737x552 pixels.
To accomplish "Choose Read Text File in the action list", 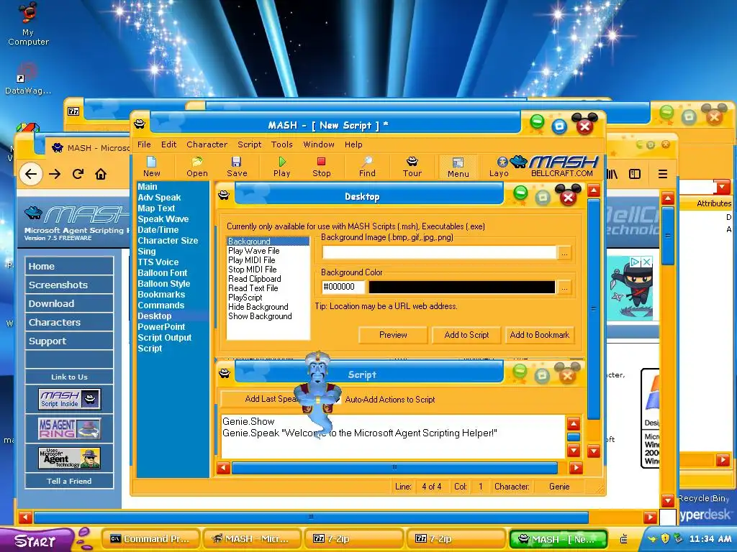I will 253,289.
